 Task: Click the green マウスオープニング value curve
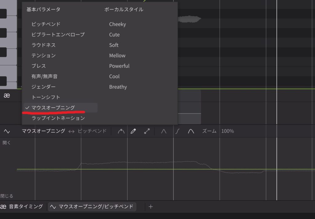pos(123,169)
